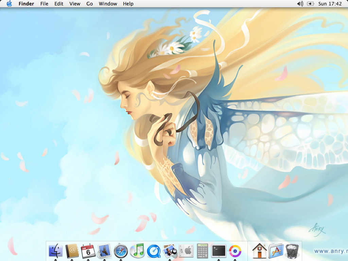Open the Window menu
The image size is (348, 261).
[108, 4]
